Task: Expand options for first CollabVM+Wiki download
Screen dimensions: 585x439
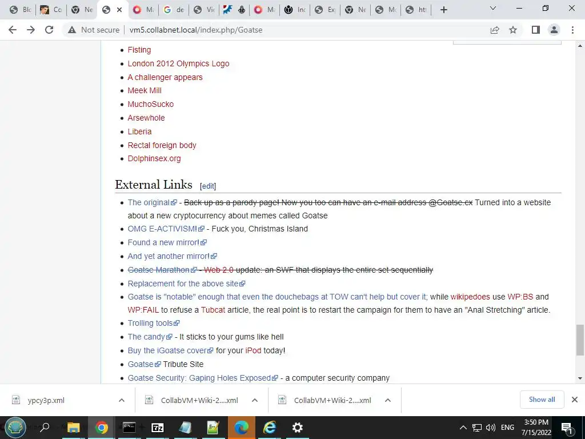Action: pyautogui.click(x=255, y=400)
